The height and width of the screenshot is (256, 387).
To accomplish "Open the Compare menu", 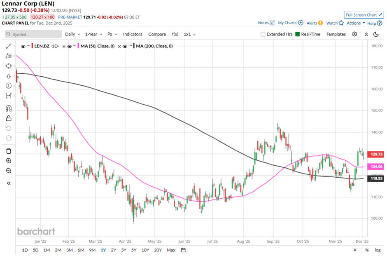I will coord(157,34).
